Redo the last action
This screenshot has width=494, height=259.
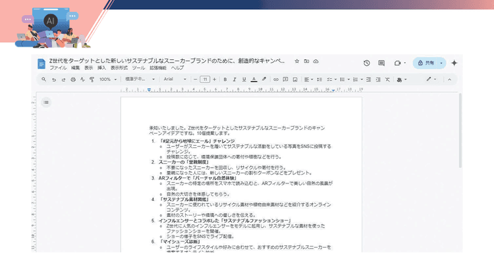pyautogui.click(x=63, y=80)
